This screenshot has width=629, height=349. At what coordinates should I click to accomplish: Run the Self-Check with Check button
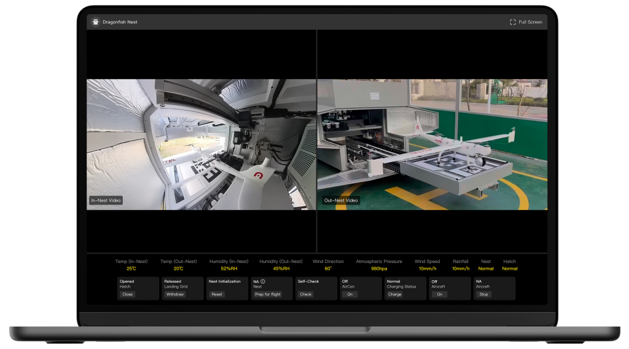tap(306, 294)
